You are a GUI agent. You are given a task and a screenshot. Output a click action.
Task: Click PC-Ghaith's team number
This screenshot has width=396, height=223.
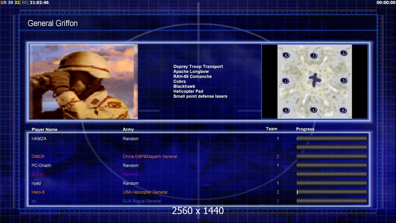278,165
